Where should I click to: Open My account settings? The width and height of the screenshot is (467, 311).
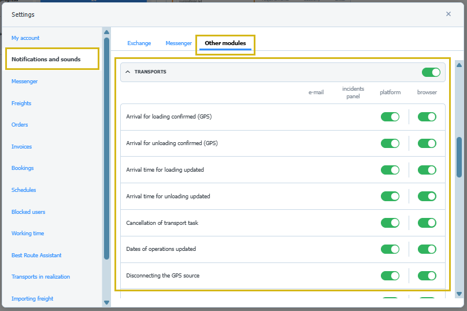[x=25, y=38]
